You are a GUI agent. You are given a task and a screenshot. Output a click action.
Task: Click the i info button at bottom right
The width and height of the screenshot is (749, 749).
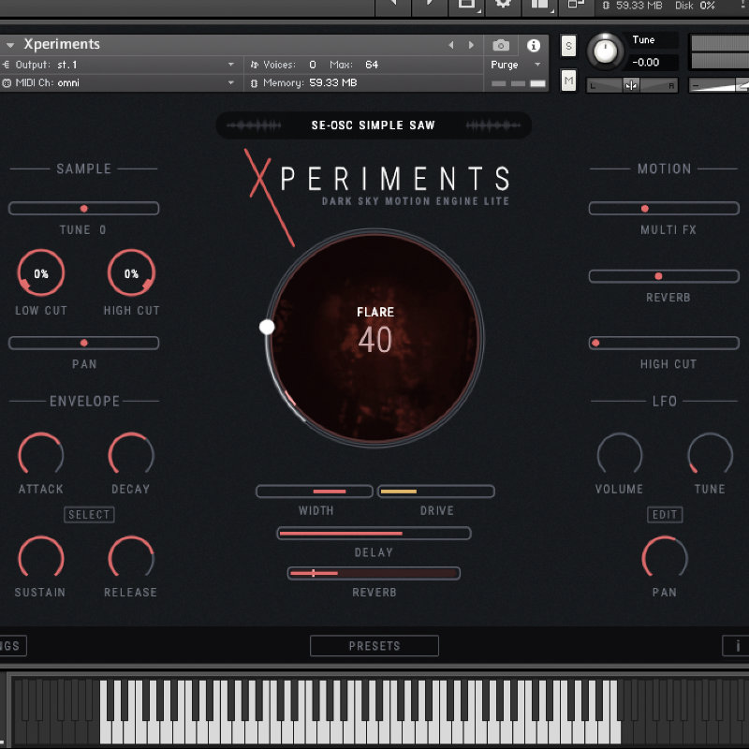tap(737, 646)
